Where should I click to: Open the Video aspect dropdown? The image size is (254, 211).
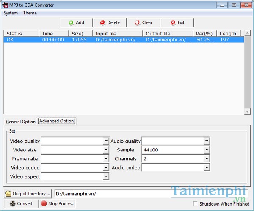[x=106, y=176]
